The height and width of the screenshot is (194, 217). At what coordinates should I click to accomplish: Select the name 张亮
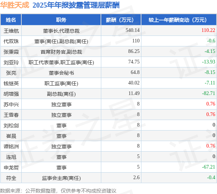pos(11,73)
